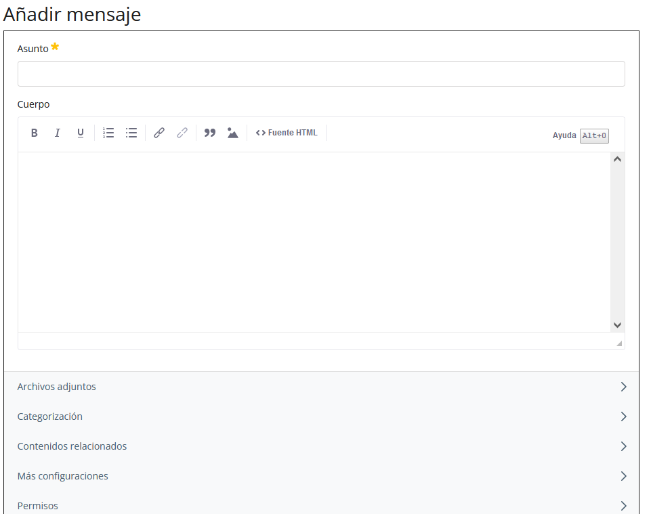Click the unlink icon
This screenshot has height=514, width=651.
point(182,133)
